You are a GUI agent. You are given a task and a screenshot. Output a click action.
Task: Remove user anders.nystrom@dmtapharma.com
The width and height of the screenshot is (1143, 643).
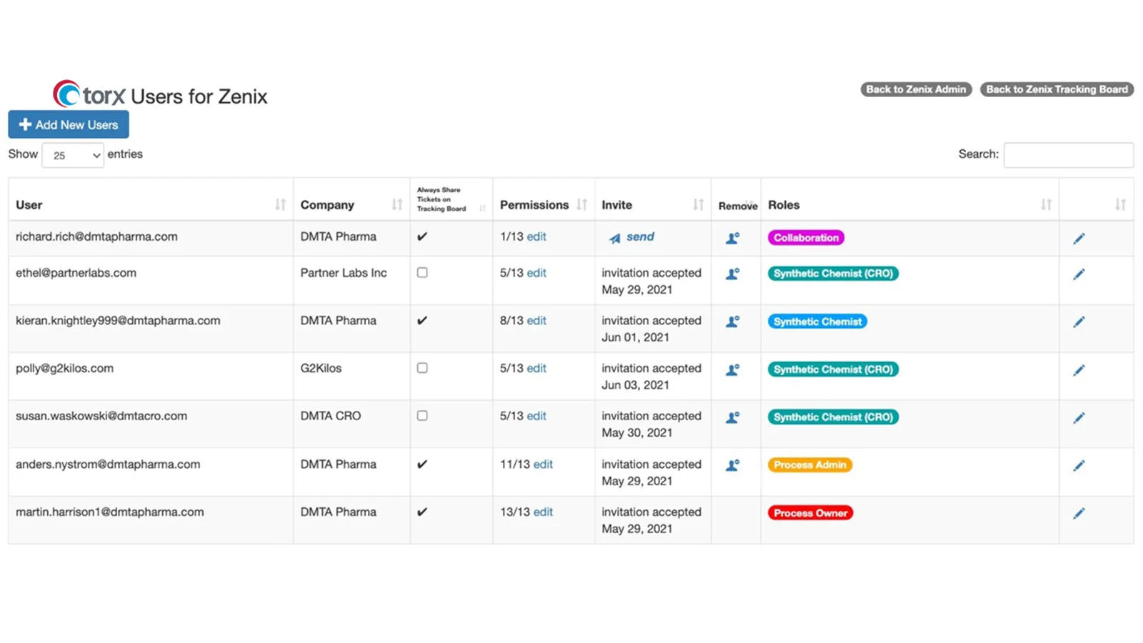point(732,465)
